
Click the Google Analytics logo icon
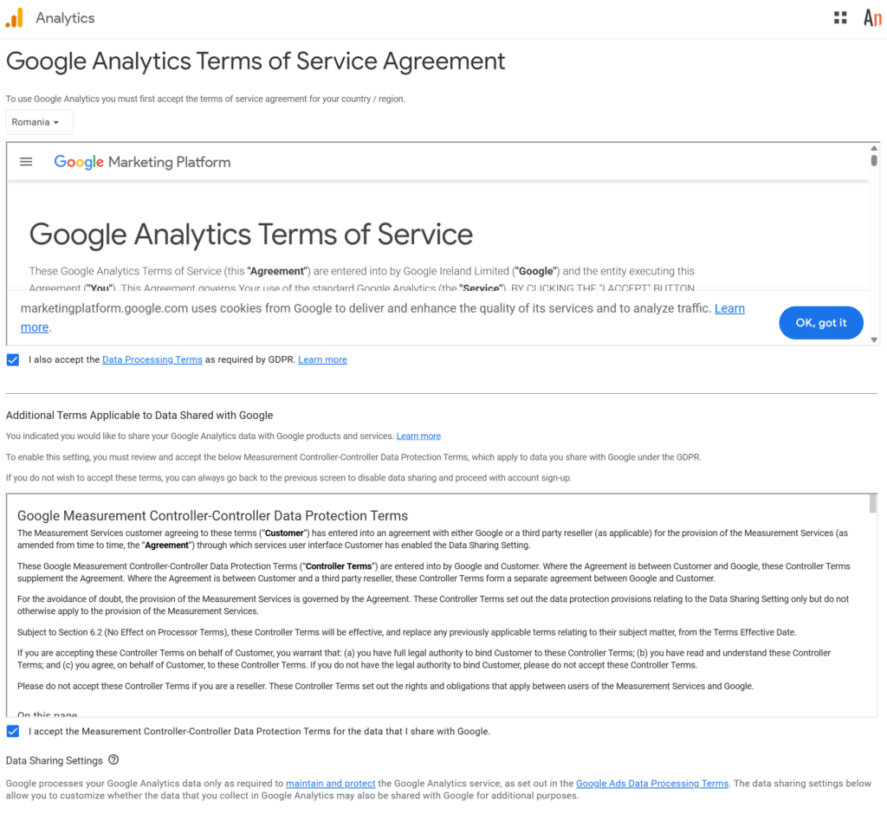[15, 18]
